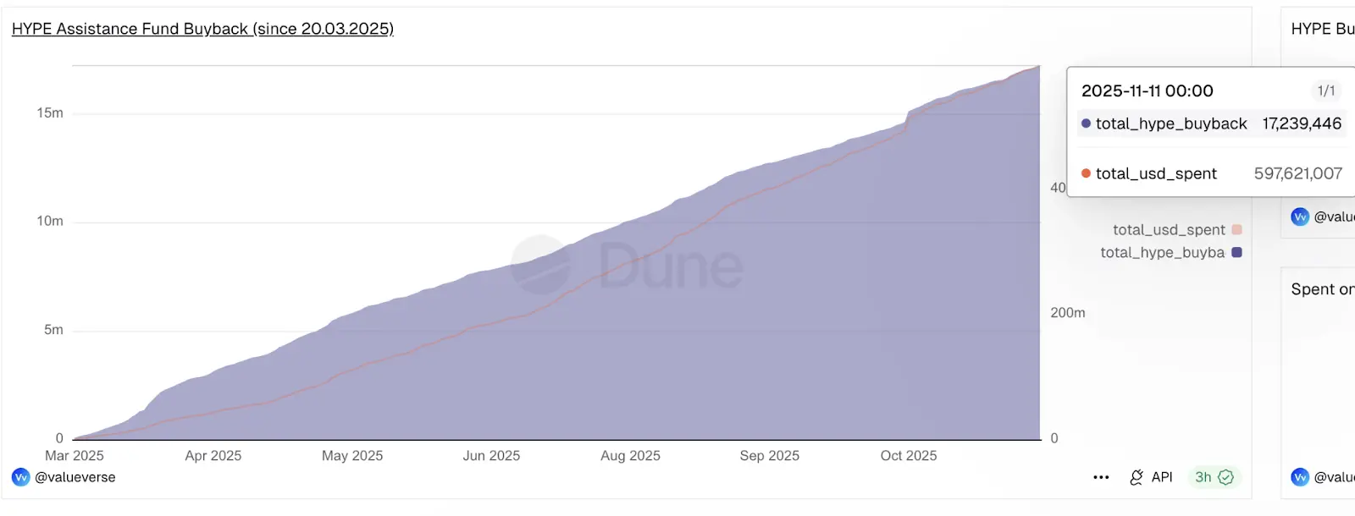Click the total_usd_spent legend color swatch

1237,230
